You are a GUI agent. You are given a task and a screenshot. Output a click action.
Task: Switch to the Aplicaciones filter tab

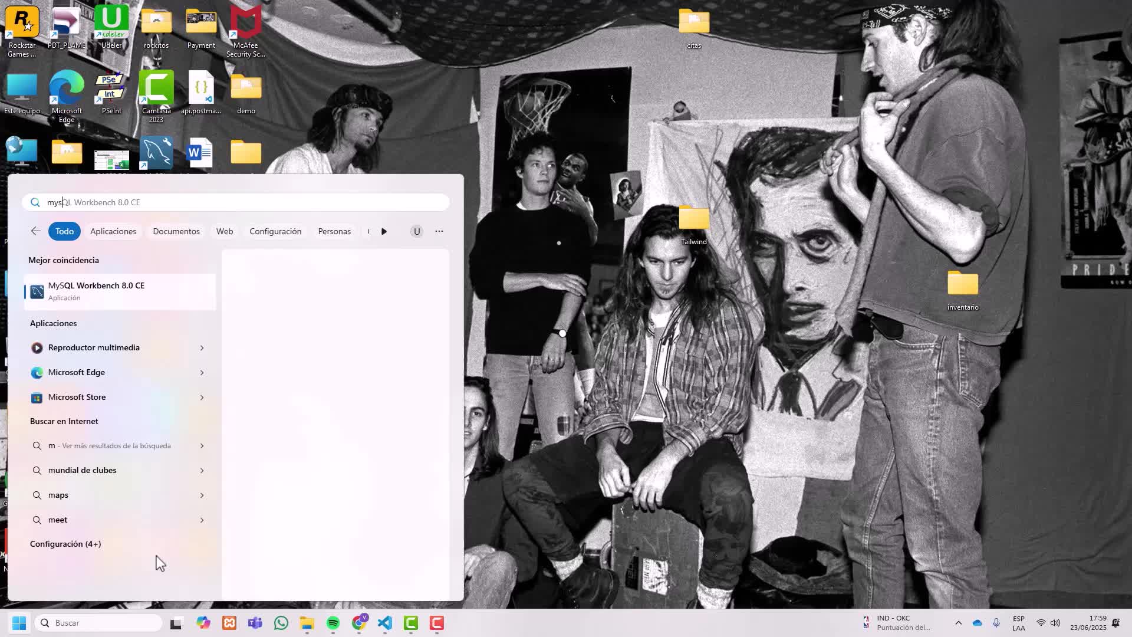pyautogui.click(x=113, y=231)
